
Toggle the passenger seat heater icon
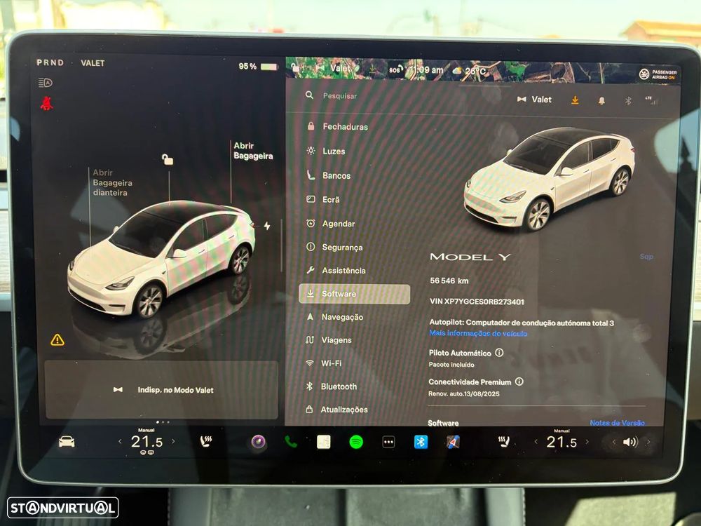coord(504,442)
